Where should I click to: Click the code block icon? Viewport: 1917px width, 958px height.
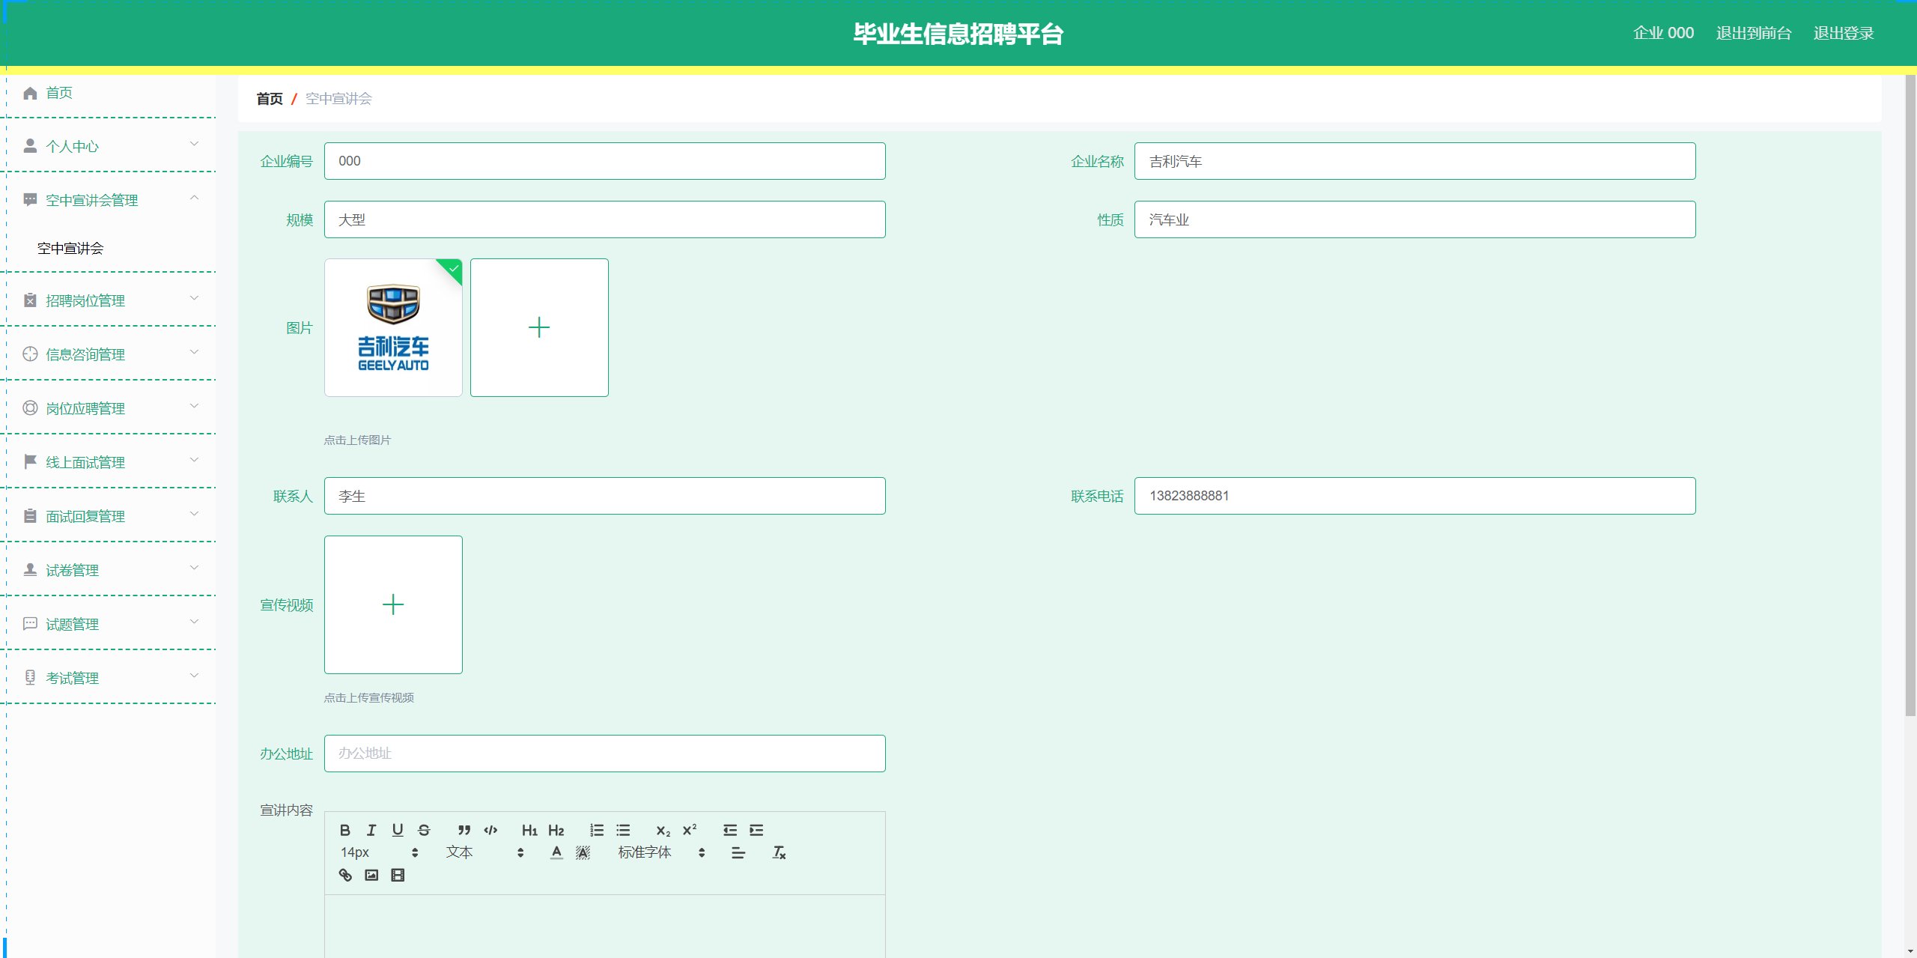[x=490, y=830]
